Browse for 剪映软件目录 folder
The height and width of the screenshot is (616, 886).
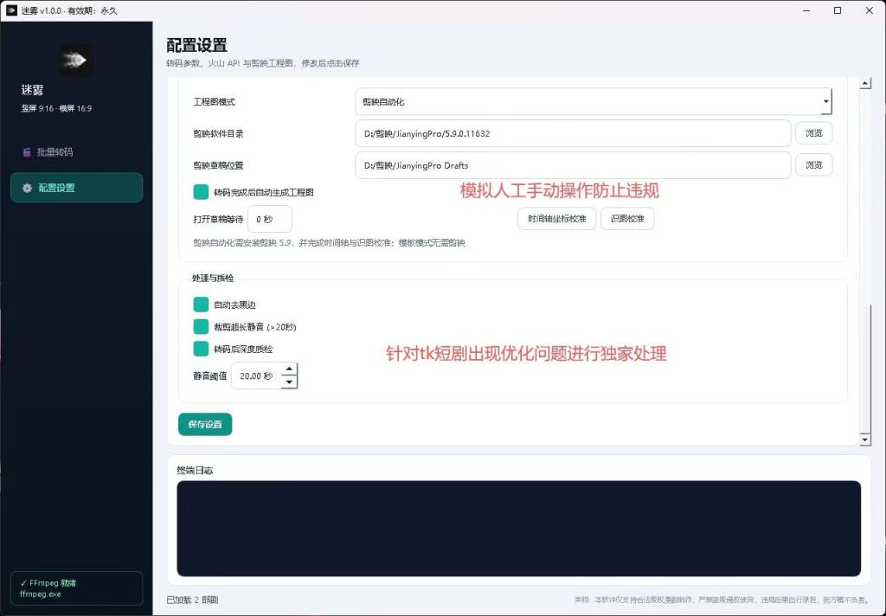click(x=814, y=133)
